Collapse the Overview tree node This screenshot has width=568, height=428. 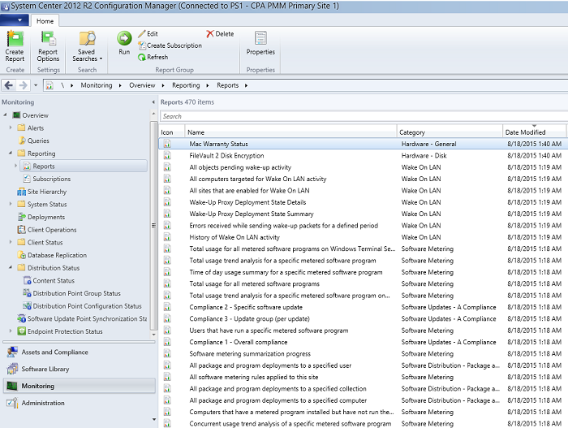[5, 115]
